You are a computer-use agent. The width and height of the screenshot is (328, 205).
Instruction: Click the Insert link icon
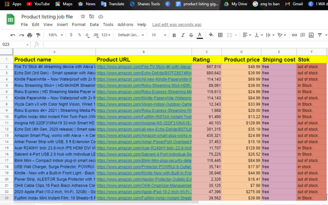(x=294, y=35)
